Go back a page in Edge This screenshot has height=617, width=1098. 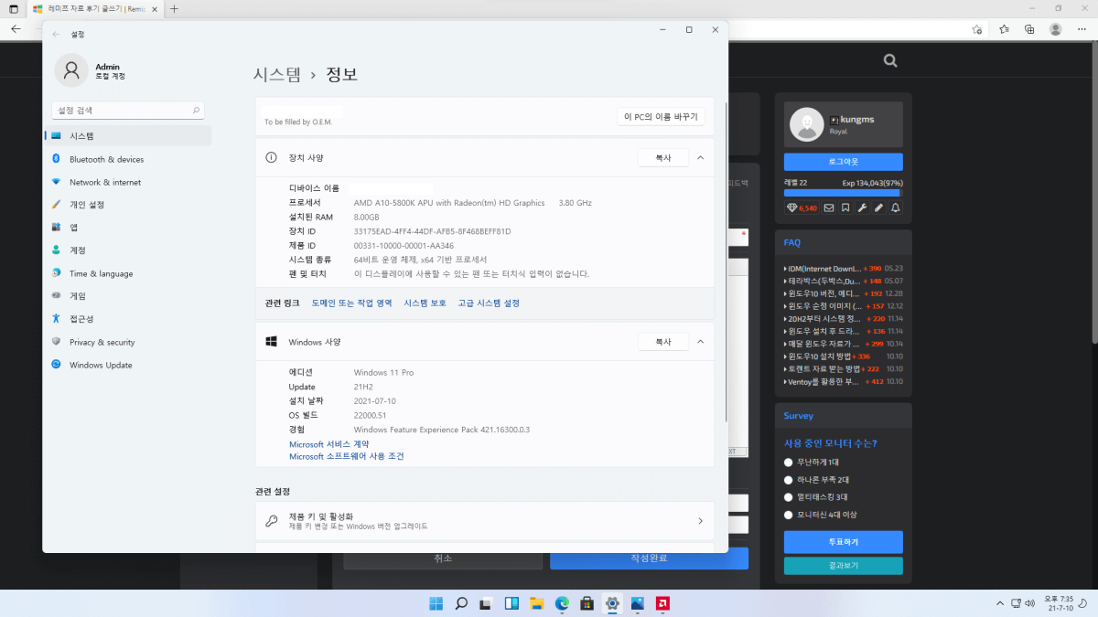click(15, 29)
